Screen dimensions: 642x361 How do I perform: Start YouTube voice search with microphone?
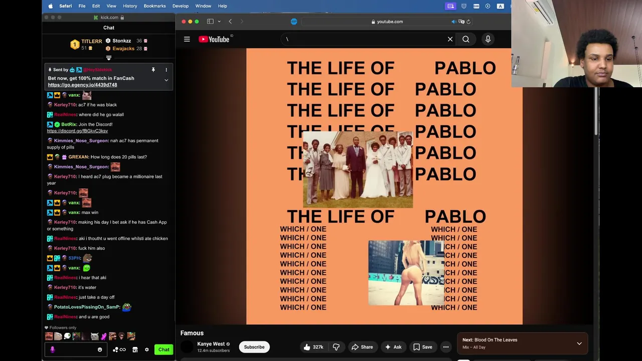[488, 39]
